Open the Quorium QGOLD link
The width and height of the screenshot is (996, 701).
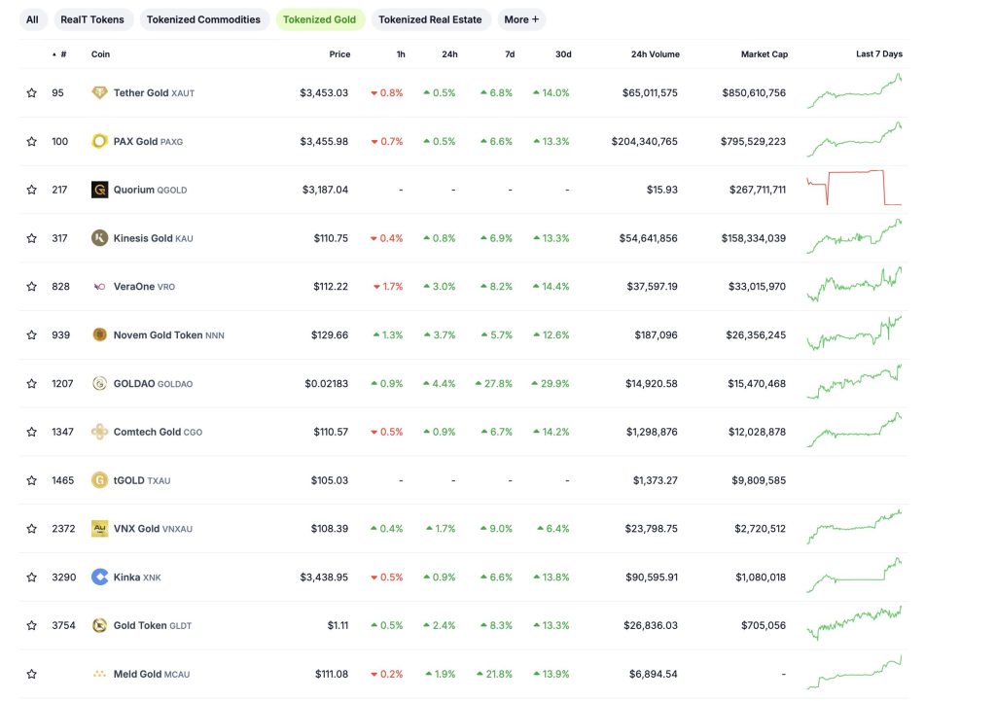150,190
